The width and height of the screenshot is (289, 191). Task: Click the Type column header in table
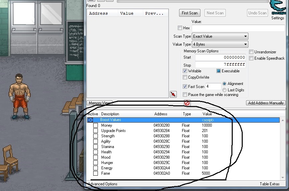pyautogui.click(x=191, y=114)
